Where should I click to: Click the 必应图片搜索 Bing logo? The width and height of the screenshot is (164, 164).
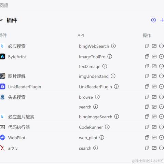coord(2,117)
